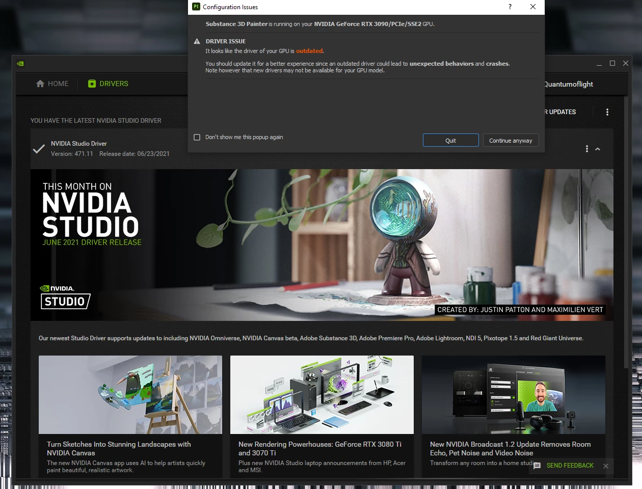Click the Version: 471.11 text
This screenshot has width=642, height=489.
pos(72,154)
